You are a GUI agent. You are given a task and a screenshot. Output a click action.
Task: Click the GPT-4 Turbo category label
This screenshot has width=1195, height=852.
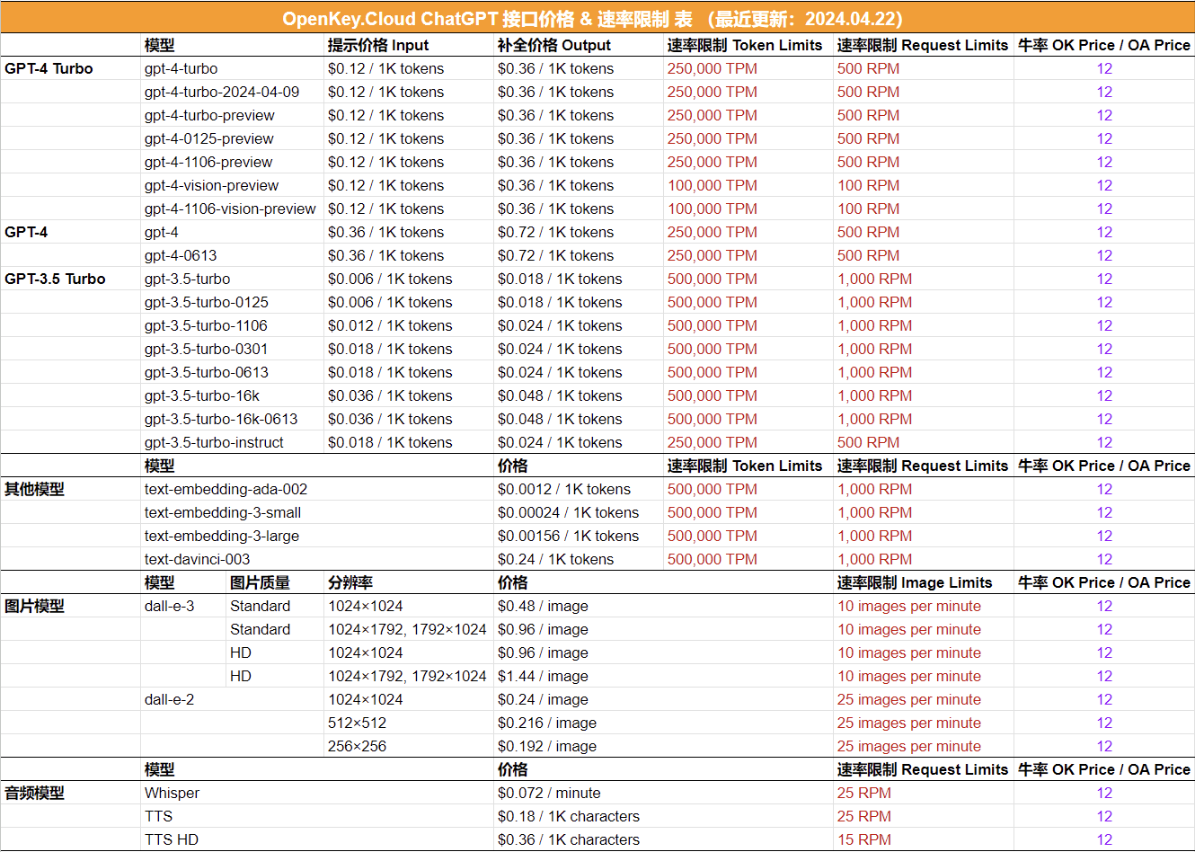49,68
